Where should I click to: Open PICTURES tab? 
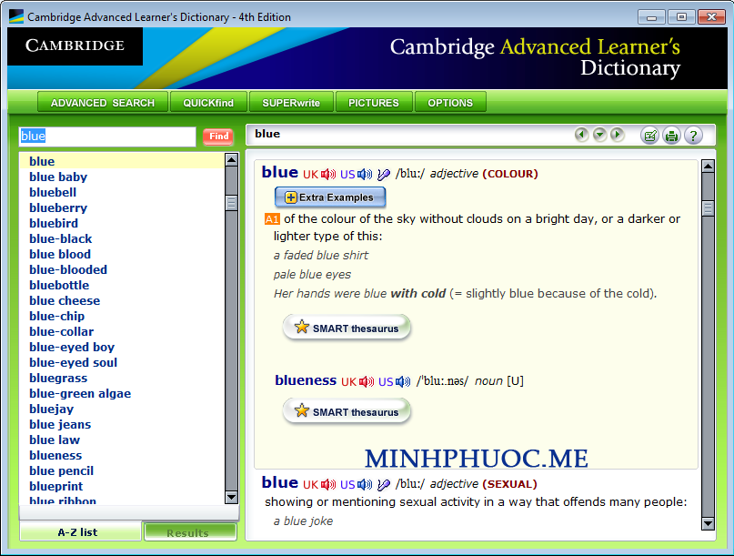pyautogui.click(x=374, y=103)
